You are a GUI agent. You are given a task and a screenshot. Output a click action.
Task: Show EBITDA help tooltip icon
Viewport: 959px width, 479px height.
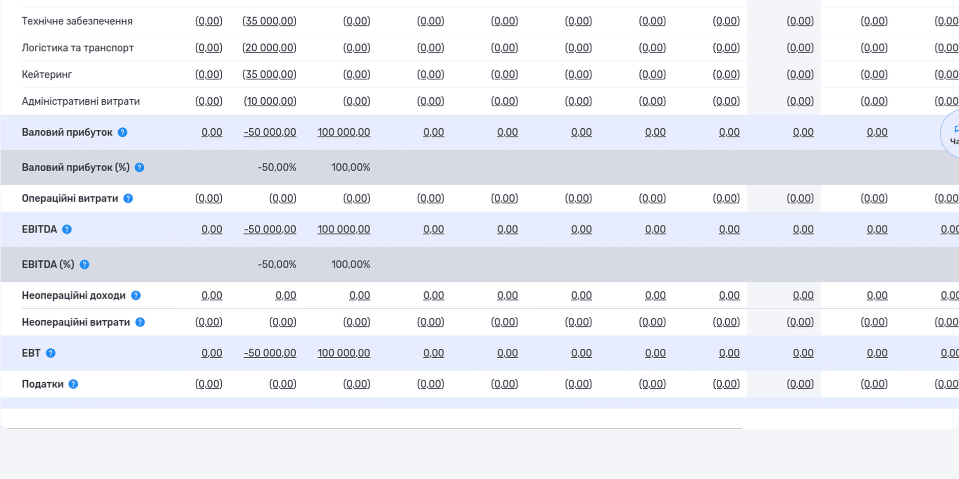click(66, 230)
